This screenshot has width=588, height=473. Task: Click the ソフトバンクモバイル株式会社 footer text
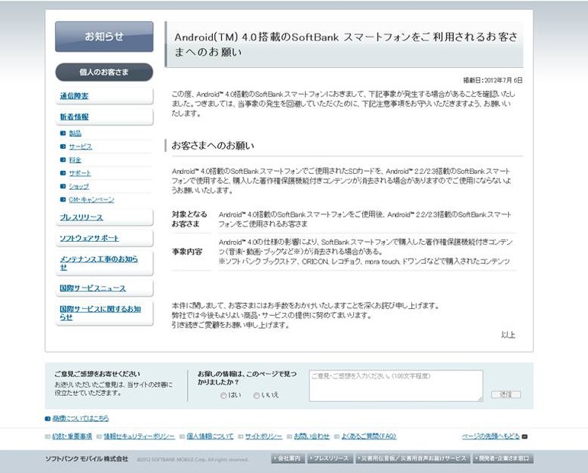click(x=86, y=459)
